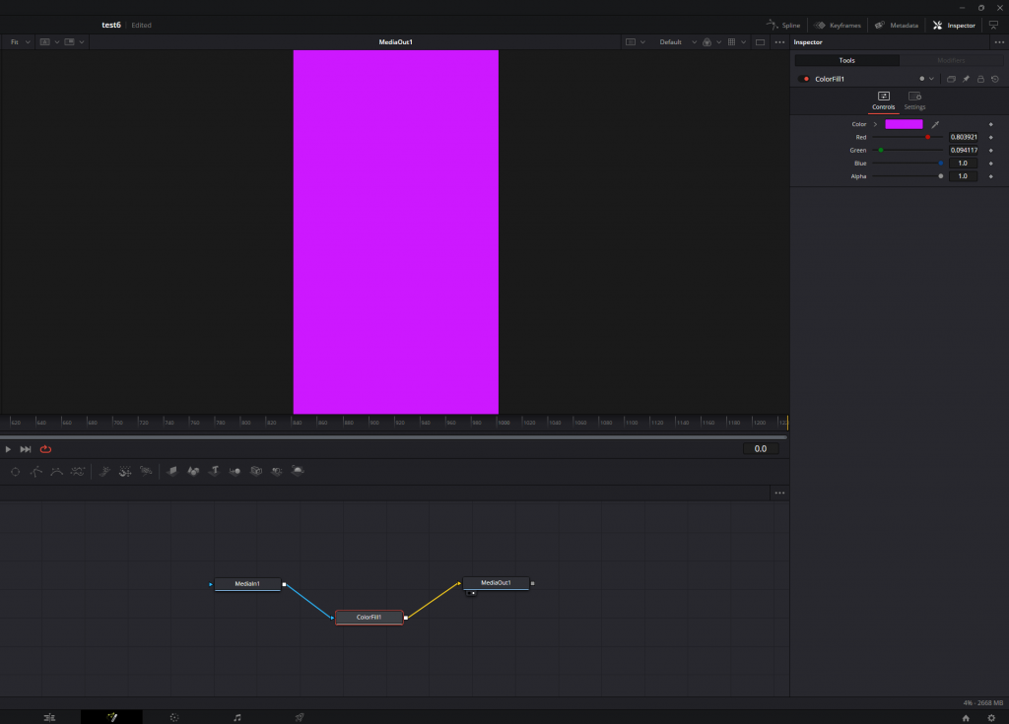Open the Fit zoom dropdown
1009x724 pixels.
tap(18, 42)
